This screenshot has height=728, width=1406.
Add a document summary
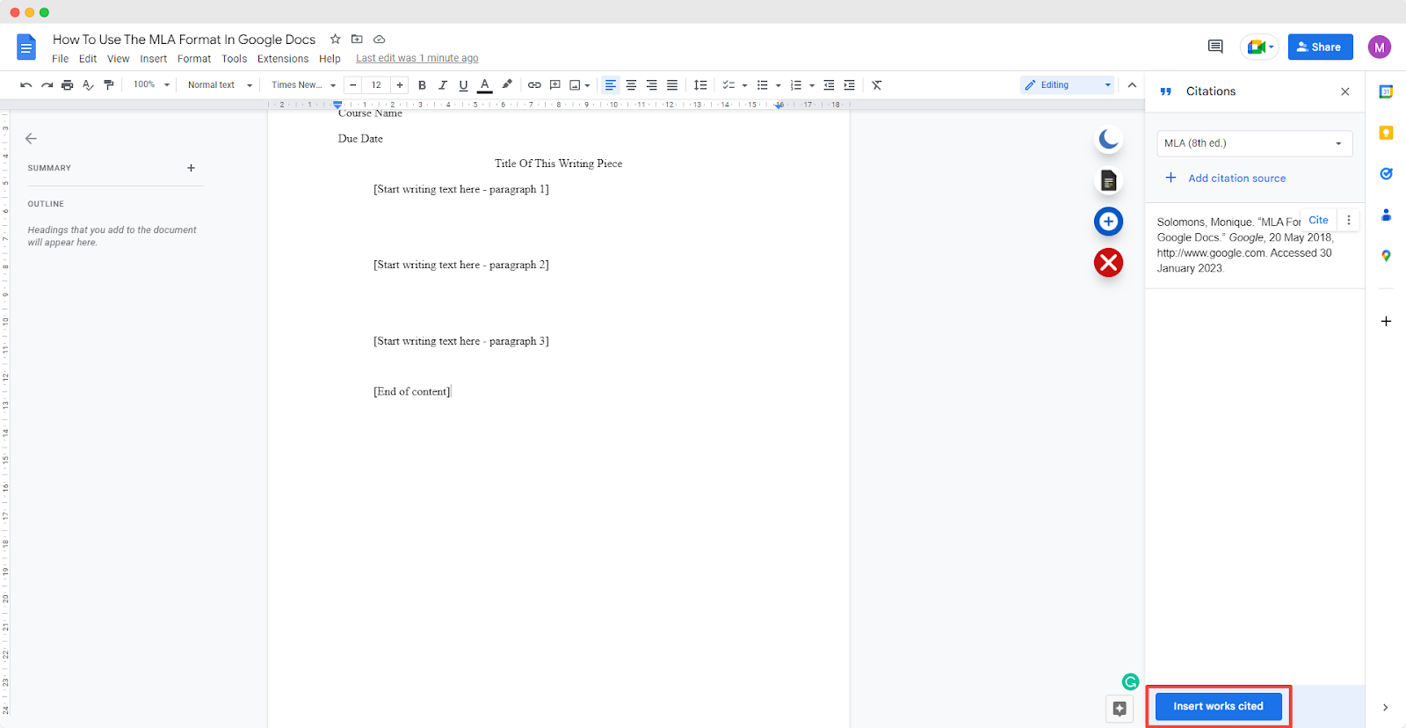(x=191, y=168)
